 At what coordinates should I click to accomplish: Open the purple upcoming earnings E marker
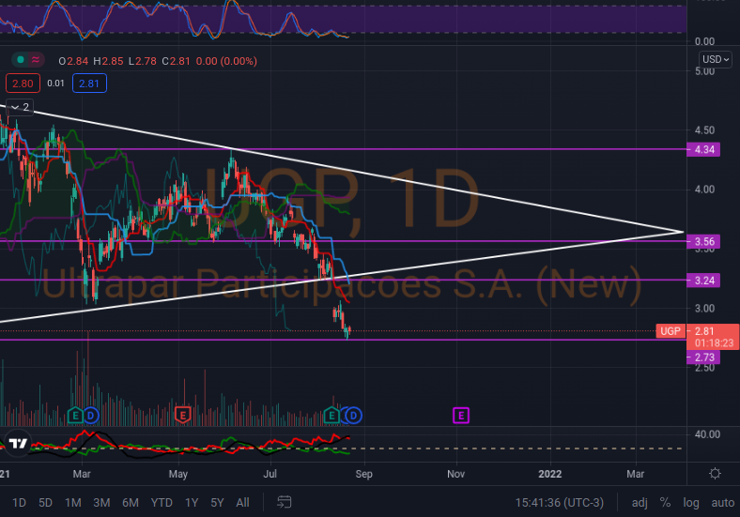(x=460, y=416)
